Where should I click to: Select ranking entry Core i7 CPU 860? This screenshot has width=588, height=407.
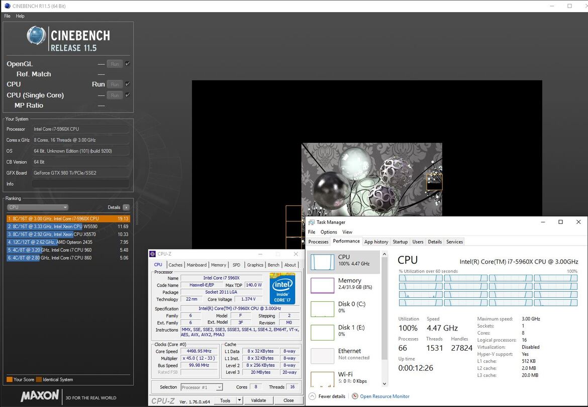click(68, 258)
